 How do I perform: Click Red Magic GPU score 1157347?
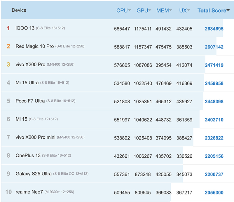click(143, 47)
